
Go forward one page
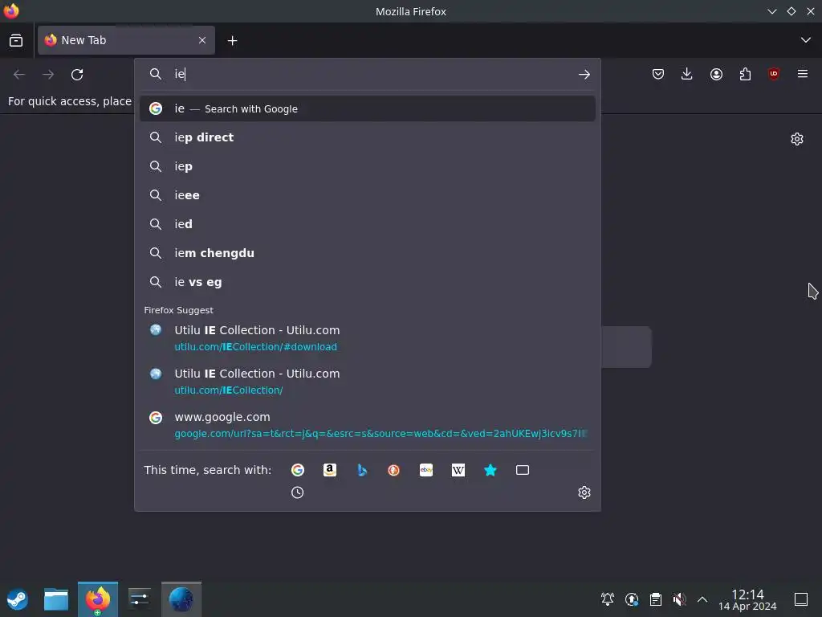tap(48, 75)
